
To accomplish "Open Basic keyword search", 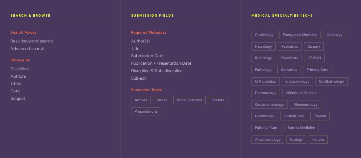I will tap(31, 41).
